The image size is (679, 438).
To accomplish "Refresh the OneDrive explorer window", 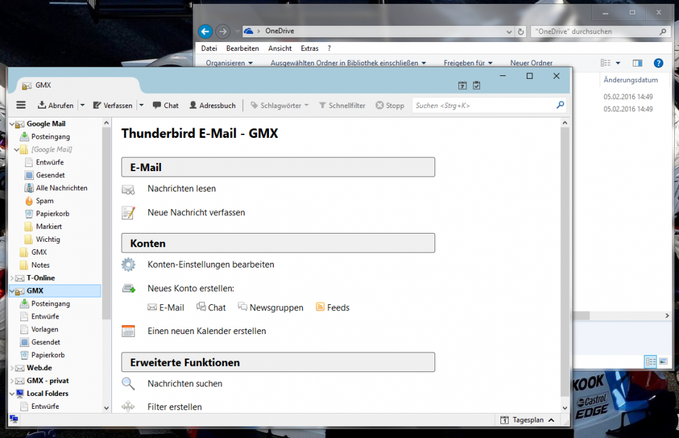I will [521, 31].
